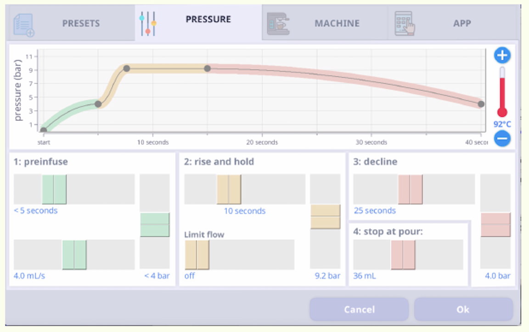This screenshot has height=332, width=529.
Task: Open the App tab
Action: (x=461, y=23)
